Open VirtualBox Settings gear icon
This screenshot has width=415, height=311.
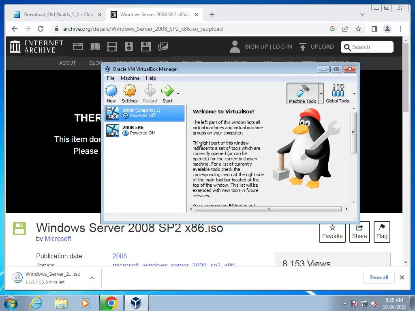(x=129, y=94)
